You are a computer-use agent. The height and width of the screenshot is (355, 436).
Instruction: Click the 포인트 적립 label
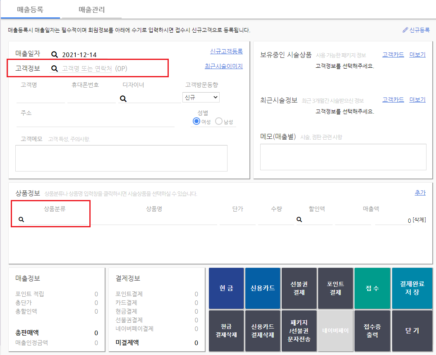[30, 294]
